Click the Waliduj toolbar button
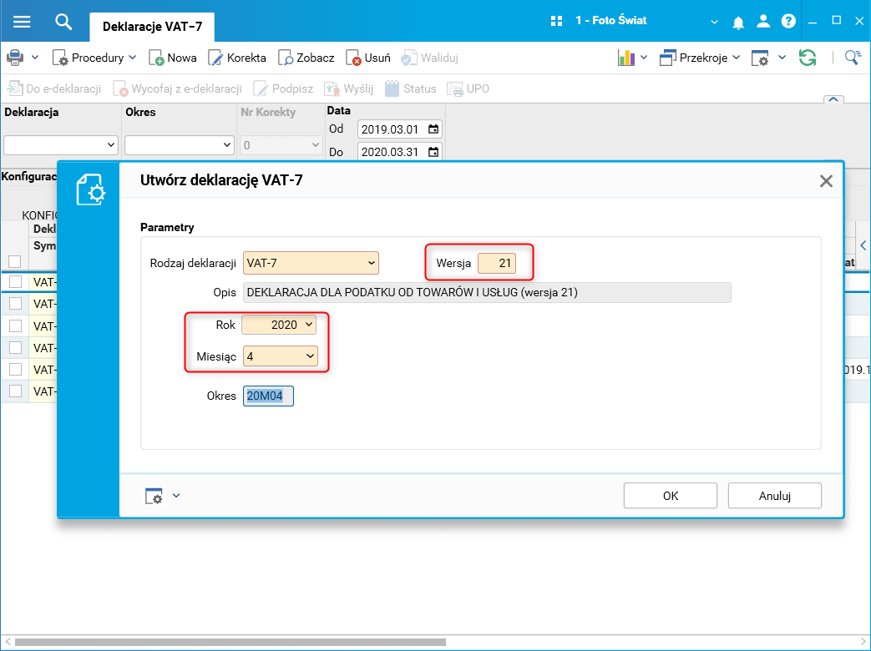Viewport: 871px width, 651px height. point(429,58)
